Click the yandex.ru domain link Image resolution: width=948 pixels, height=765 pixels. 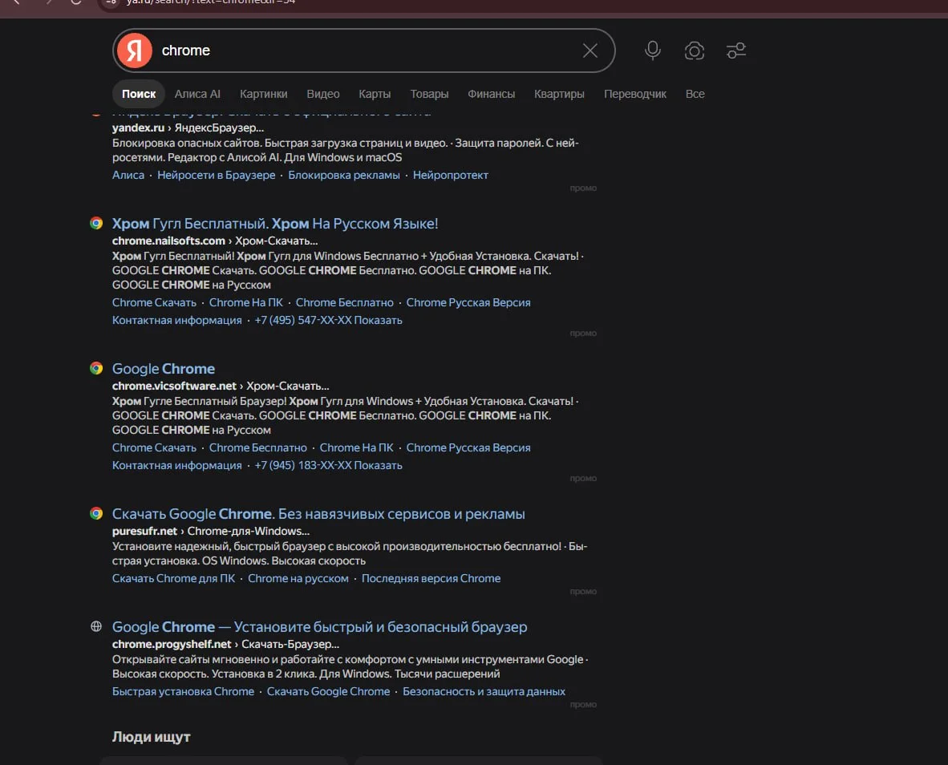coord(138,127)
